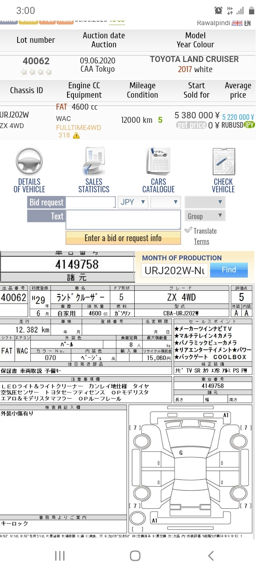Click the orange FAT transmission label
The width and height of the screenshot is (270, 571).
tap(61, 107)
